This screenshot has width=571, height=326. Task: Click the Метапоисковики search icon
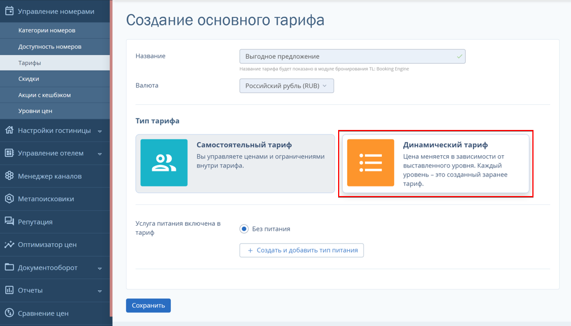pyautogui.click(x=10, y=198)
